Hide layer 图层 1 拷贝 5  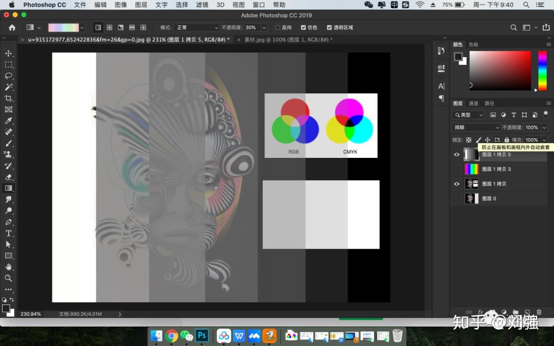(457, 155)
